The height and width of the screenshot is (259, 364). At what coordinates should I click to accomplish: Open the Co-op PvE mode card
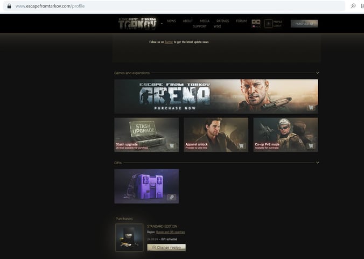coord(285,135)
